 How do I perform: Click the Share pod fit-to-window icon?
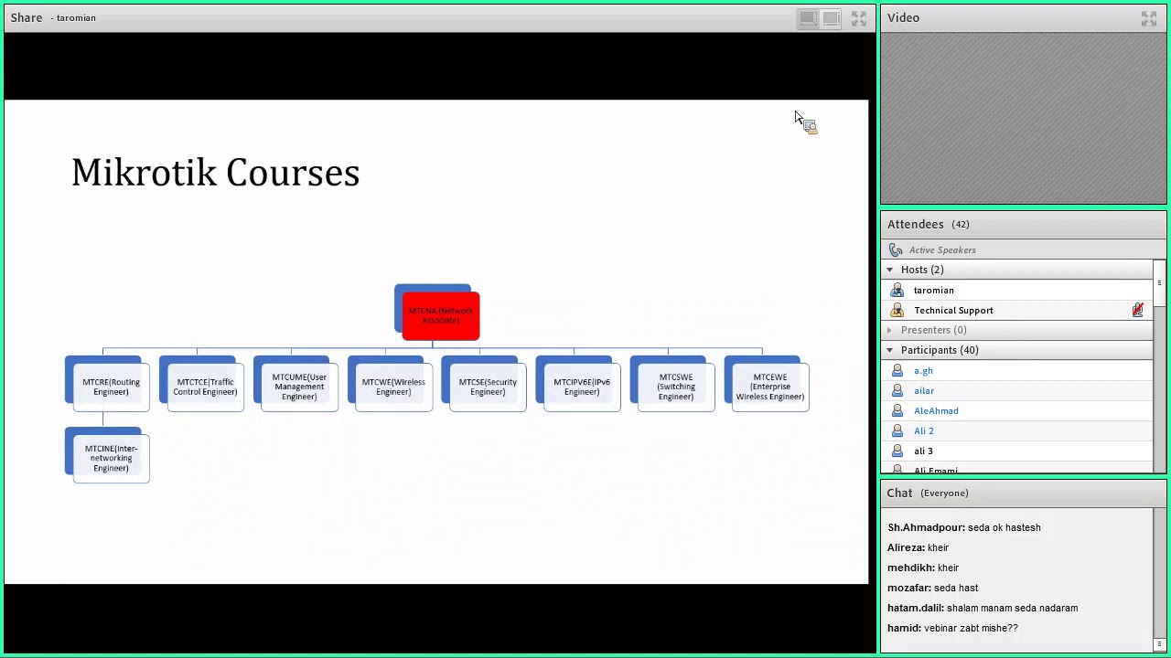[831, 18]
